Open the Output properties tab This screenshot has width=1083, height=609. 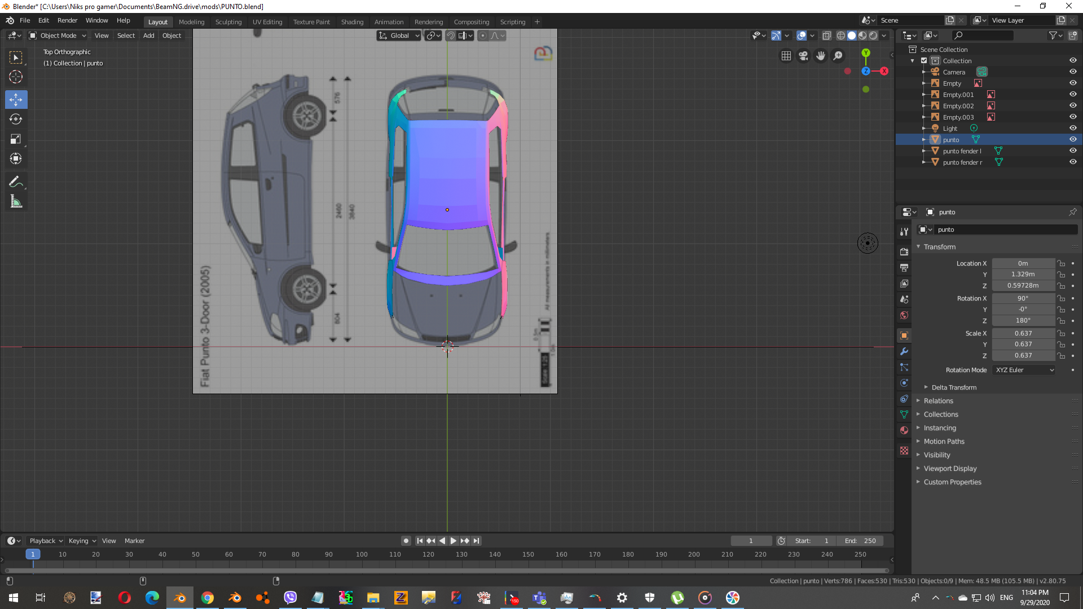[x=904, y=267]
